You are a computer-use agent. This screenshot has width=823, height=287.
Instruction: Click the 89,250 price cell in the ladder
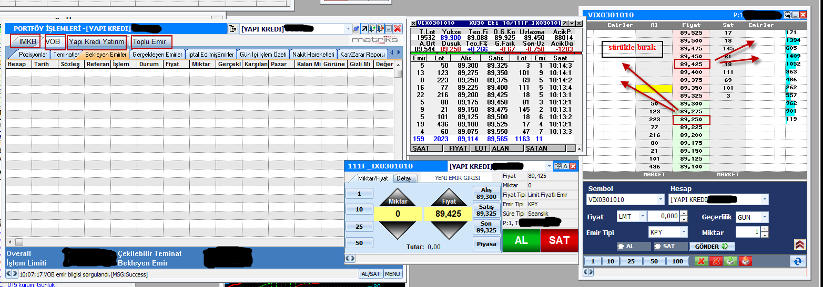coord(691,120)
